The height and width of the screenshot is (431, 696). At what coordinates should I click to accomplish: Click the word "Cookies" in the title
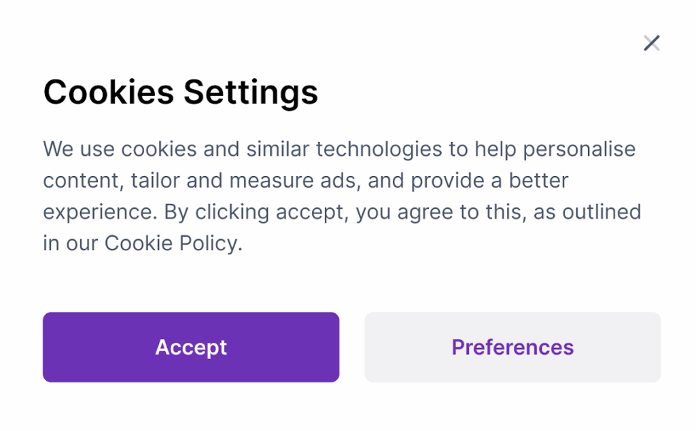pyautogui.click(x=109, y=92)
